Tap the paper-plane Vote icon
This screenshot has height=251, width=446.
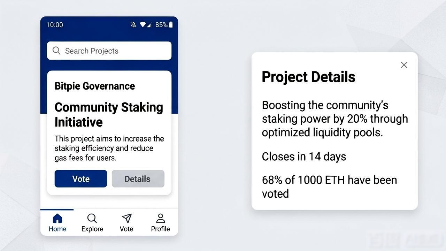(127, 218)
